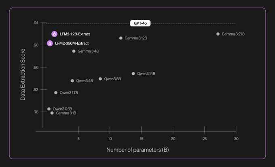The image size is (275, 167).
Task: Click the Gemma 3 27B data point
Action: (x=218, y=34)
